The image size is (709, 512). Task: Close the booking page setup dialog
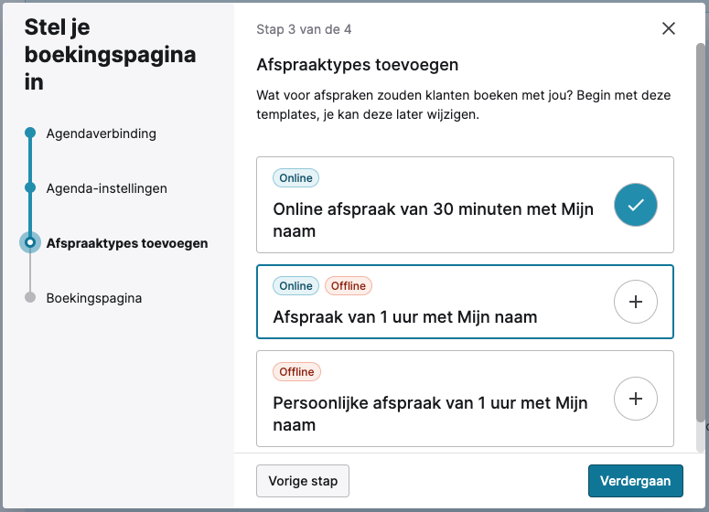(669, 29)
